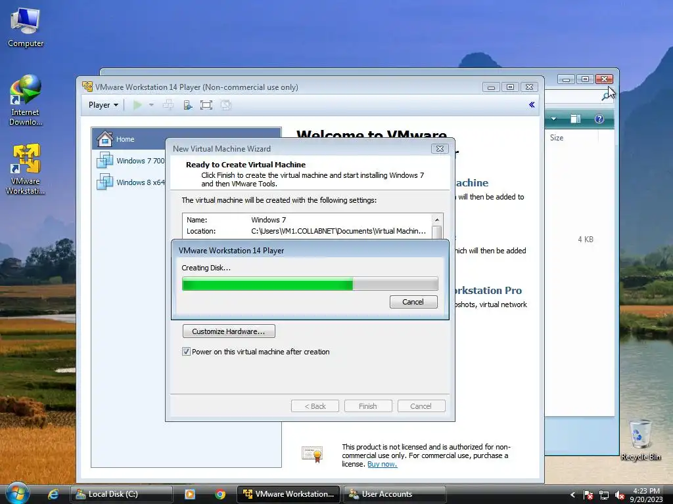Click the removable devices toolbar icon
The height and width of the screenshot is (504, 673).
187,105
